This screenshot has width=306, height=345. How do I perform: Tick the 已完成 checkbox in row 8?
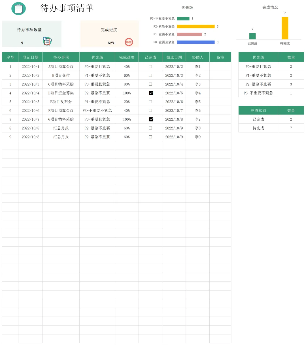point(150,128)
